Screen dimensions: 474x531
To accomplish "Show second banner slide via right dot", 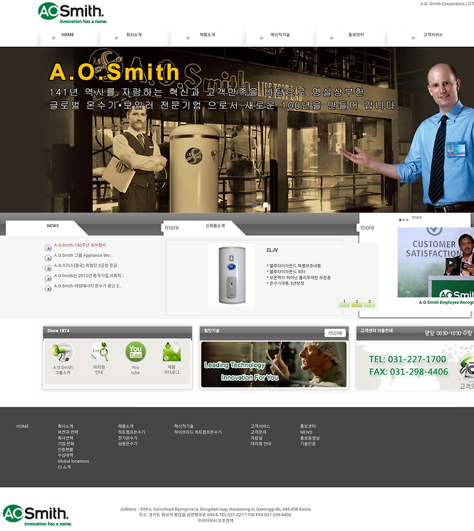I will (265, 205).
